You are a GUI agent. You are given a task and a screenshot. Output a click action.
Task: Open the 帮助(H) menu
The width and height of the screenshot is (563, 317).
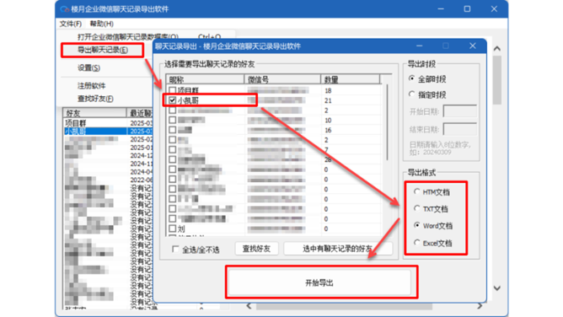[102, 24]
